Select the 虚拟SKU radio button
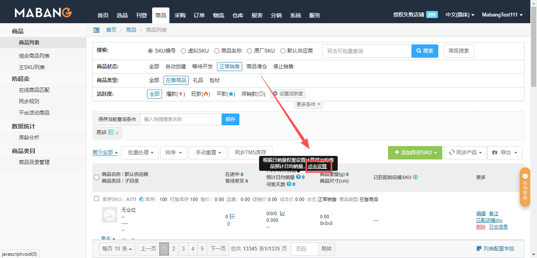Image resolution: width=537 pixels, height=258 pixels. (183, 51)
